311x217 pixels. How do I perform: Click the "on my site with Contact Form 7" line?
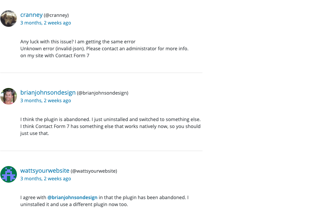(55, 56)
